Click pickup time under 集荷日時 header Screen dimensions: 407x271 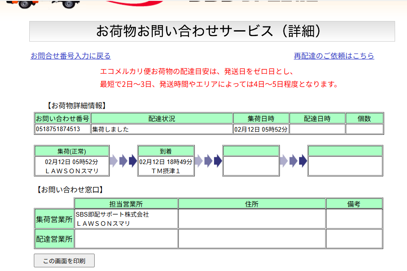point(261,129)
